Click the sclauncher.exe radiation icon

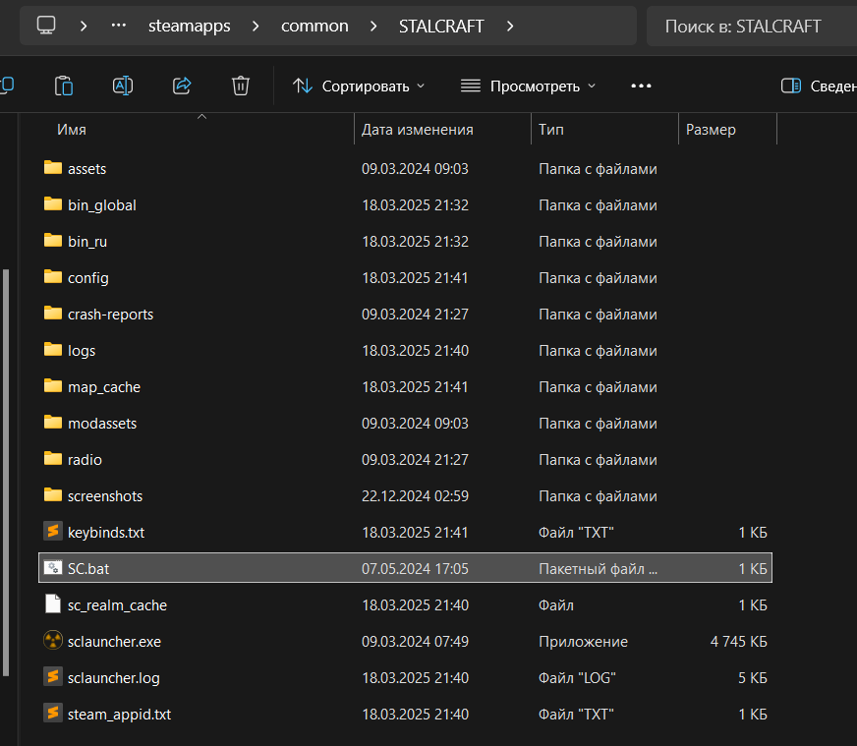pyautogui.click(x=52, y=640)
